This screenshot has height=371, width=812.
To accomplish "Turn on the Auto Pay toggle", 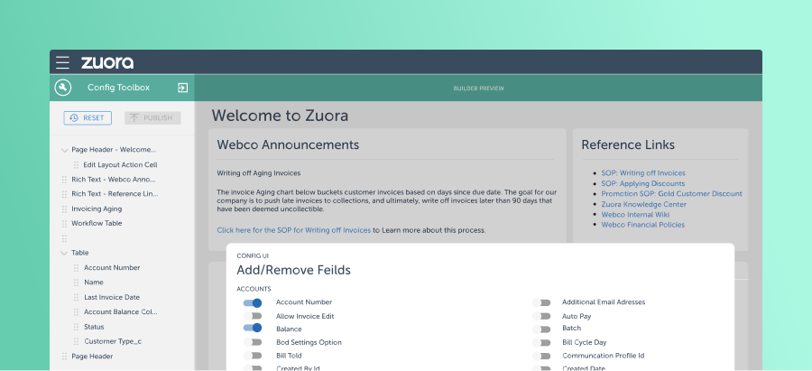I will [x=540, y=316].
